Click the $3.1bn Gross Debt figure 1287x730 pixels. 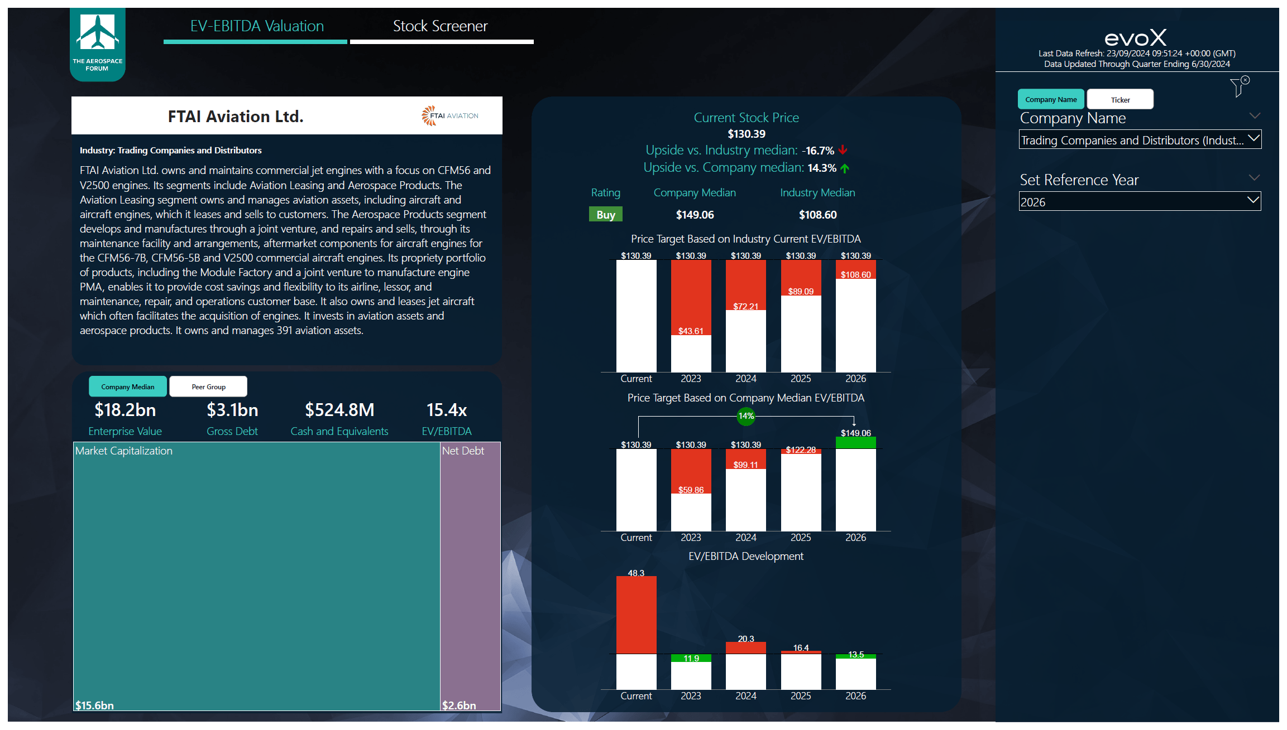click(232, 410)
